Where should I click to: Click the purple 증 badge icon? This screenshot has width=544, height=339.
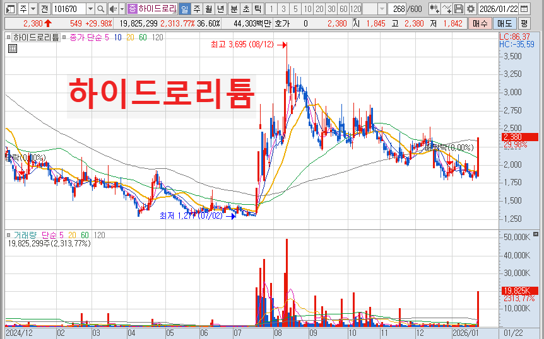click(x=132, y=9)
